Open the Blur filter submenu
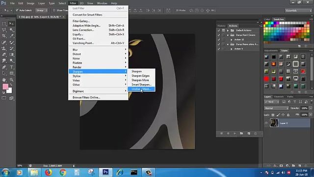Image resolution: width=314 pixels, height=177 pixels. pyautogui.click(x=98, y=50)
